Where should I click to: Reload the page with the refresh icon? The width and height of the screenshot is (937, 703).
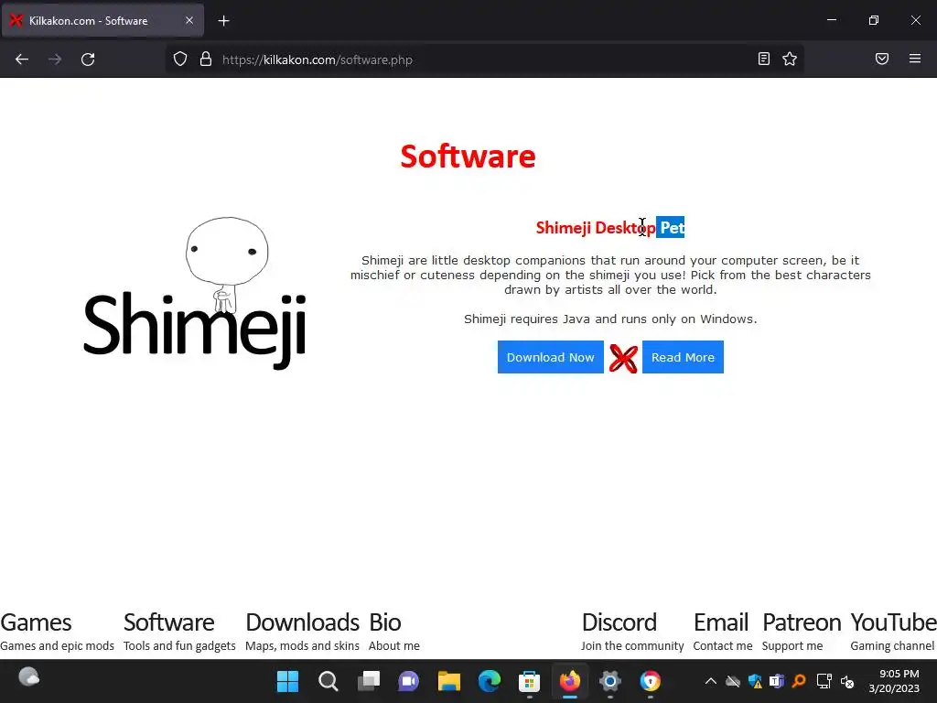[88, 59]
